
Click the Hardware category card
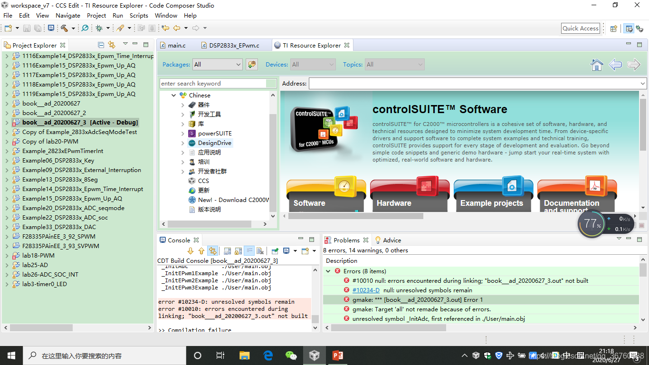point(409,195)
